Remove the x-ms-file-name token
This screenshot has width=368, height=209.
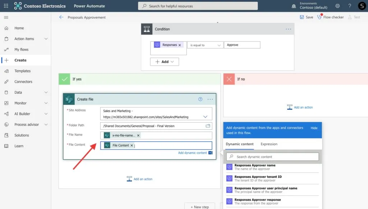(x=138, y=136)
